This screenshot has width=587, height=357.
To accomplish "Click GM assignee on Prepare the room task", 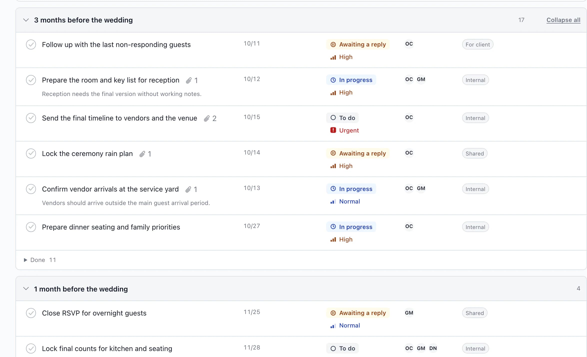I will 421,79.
